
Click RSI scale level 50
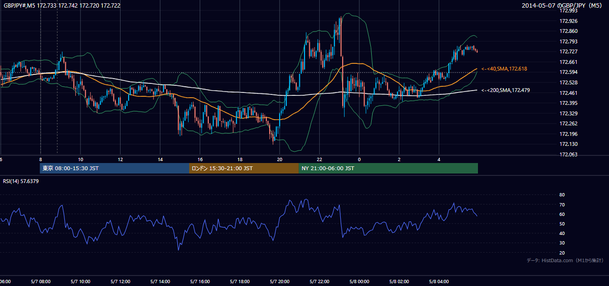coord(562,224)
